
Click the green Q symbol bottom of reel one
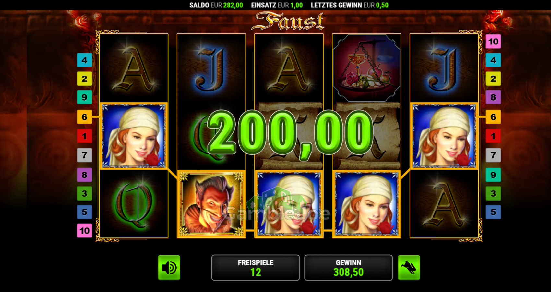coord(134,204)
